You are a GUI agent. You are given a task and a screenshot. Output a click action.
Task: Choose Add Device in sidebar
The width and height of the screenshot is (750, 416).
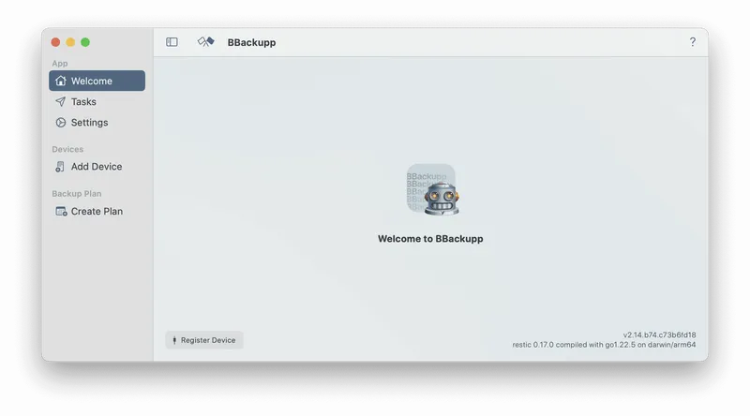click(x=97, y=167)
